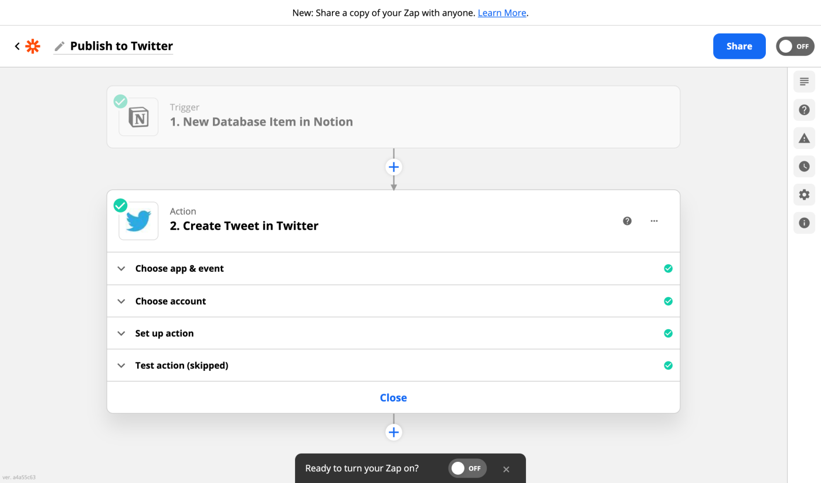Click green check on Choose account row
Image resolution: width=821 pixels, height=483 pixels.
coord(668,301)
